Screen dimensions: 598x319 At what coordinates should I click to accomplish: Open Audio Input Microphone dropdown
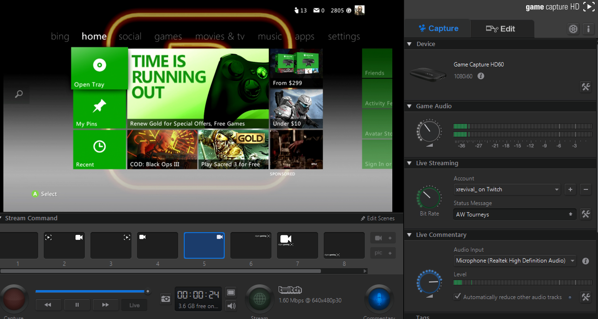coord(515,261)
